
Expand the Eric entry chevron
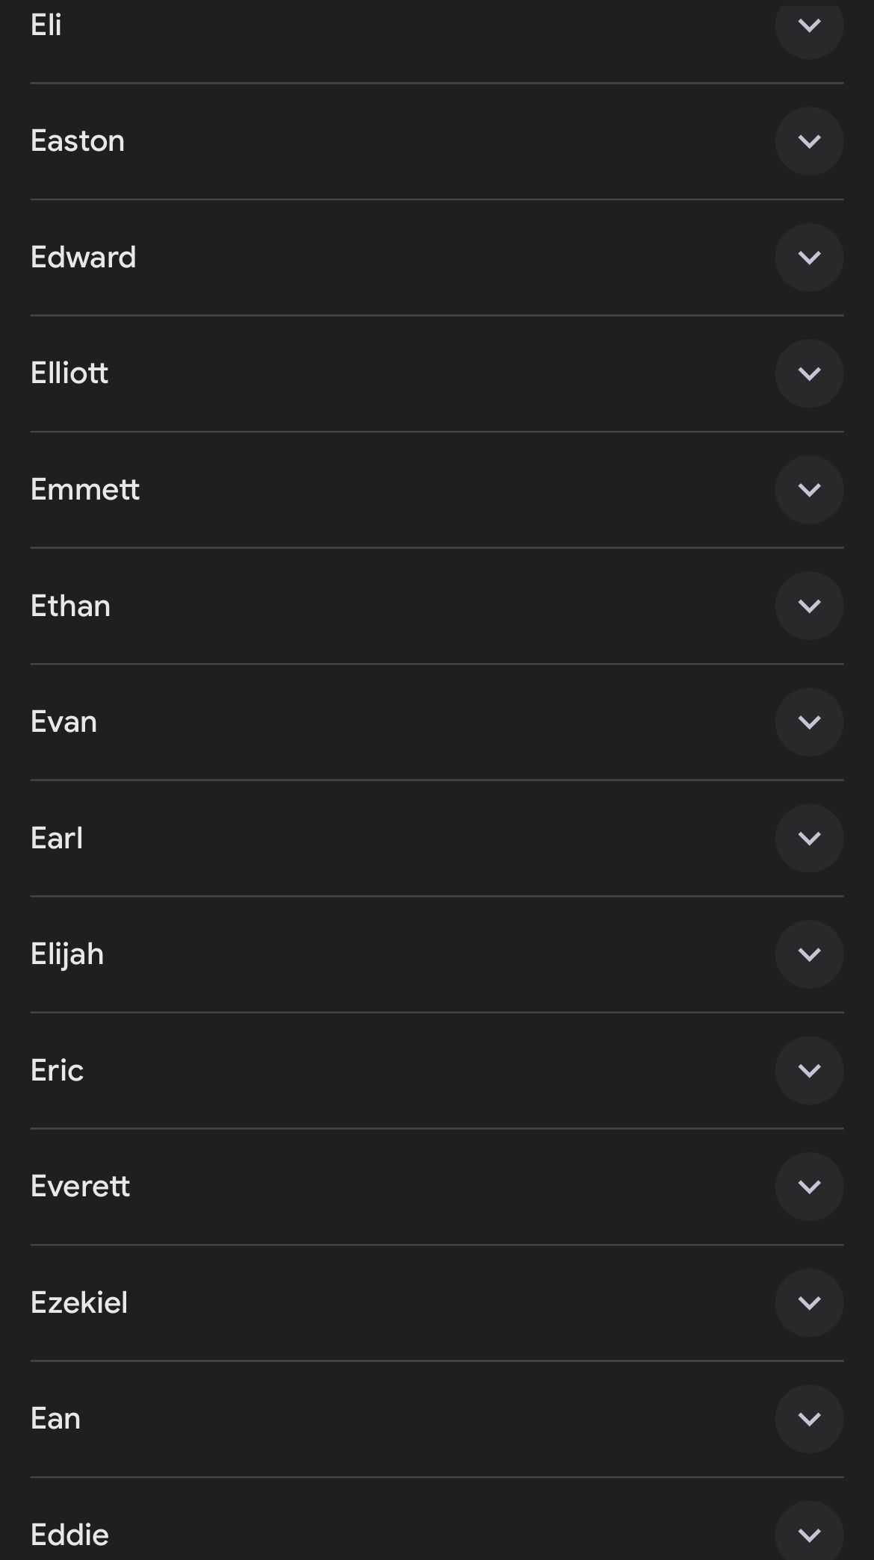click(809, 1070)
